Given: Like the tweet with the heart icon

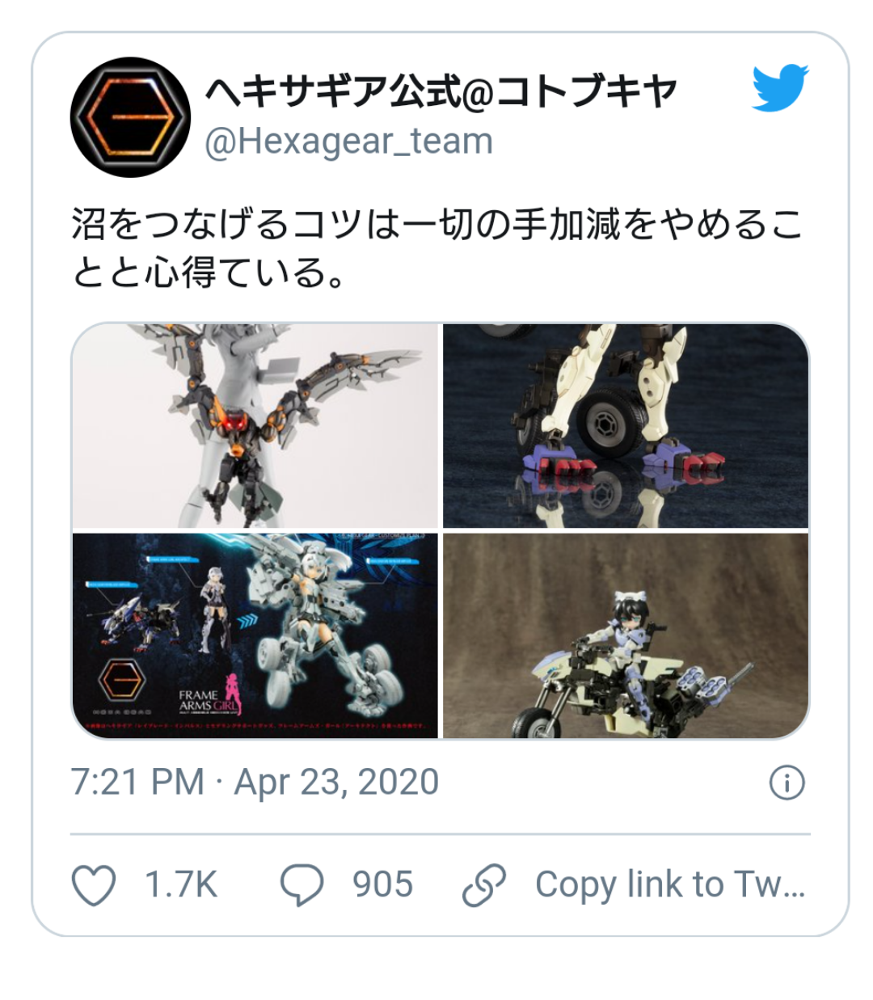Looking at the screenshot, I should tap(95, 885).
